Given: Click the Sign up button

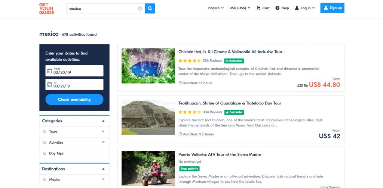Looking at the screenshot, I should coord(332,8).
